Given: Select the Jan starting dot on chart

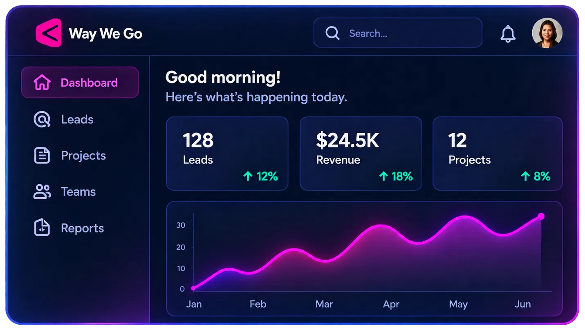Looking at the screenshot, I should [193, 288].
